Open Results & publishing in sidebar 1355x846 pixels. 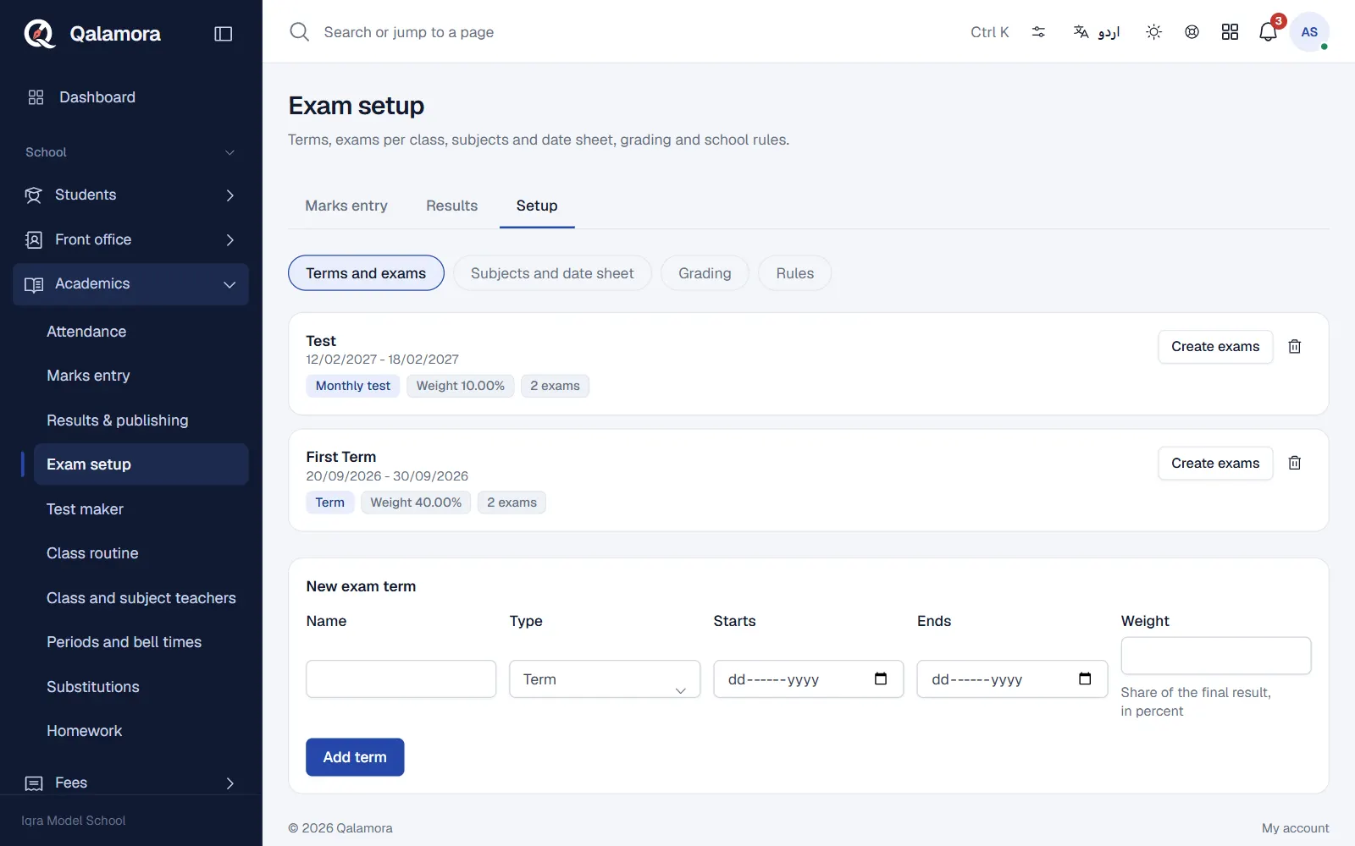[141, 420]
